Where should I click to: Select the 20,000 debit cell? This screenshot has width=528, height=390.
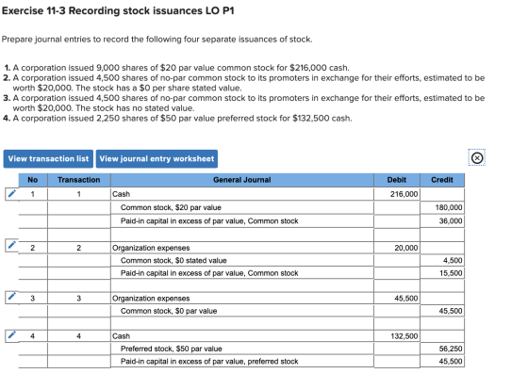(x=397, y=248)
